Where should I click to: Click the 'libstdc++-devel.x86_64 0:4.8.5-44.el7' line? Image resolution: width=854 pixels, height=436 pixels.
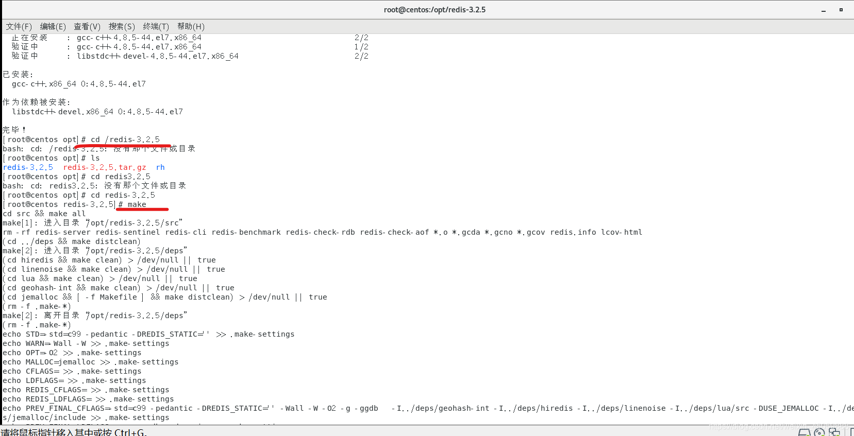coord(97,112)
